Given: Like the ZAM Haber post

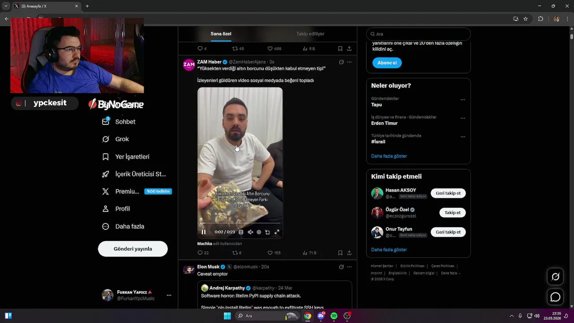Looking at the screenshot, I should (x=274, y=253).
